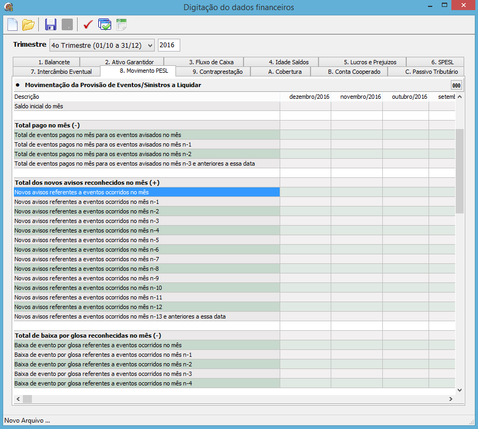Select 'Baixa de evento por glosa... no mês n-4'

click(147, 384)
